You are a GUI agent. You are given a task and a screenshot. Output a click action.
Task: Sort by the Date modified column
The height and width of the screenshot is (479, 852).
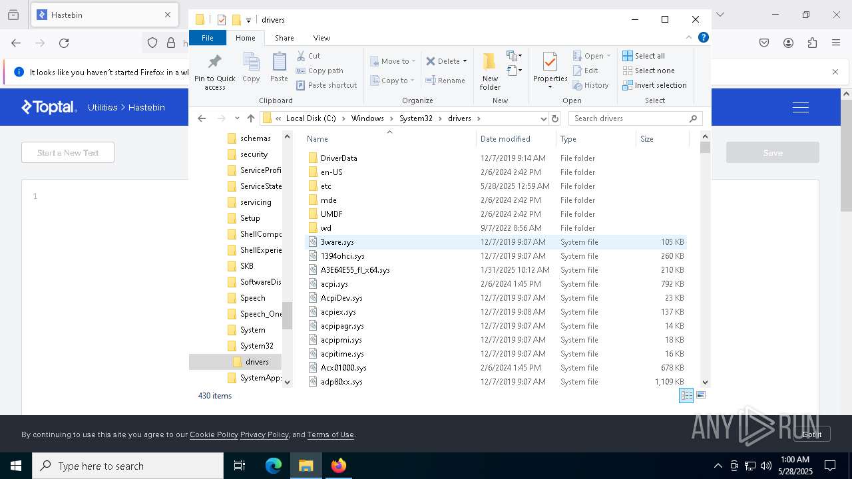pos(505,139)
